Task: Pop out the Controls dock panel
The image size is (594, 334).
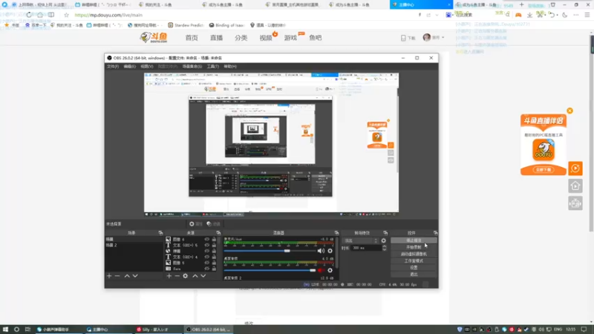Action: (x=435, y=233)
